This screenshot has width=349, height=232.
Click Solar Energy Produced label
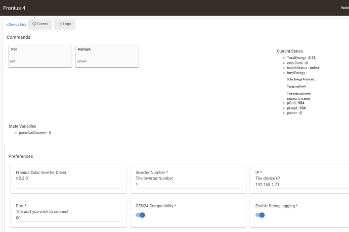(x=301, y=79)
